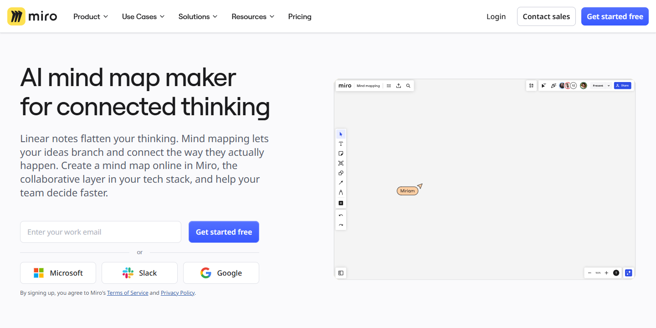
Task: Open the frames panel icon at bottom-left
Action: 341,273
